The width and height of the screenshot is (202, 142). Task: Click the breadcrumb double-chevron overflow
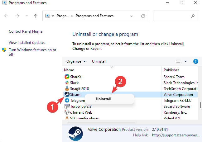coord(53,16)
